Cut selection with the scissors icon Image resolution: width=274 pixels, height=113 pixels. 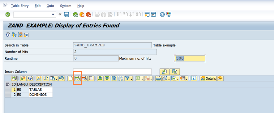(x=39, y=78)
